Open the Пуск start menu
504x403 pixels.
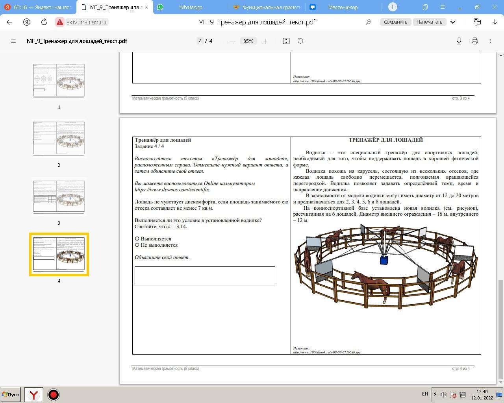click(11, 394)
